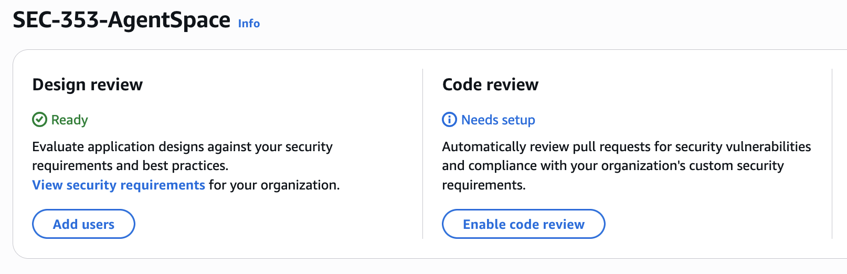Click the 'requirements and best practices.' line
This screenshot has width=847, height=274.
tap(130, 166)
